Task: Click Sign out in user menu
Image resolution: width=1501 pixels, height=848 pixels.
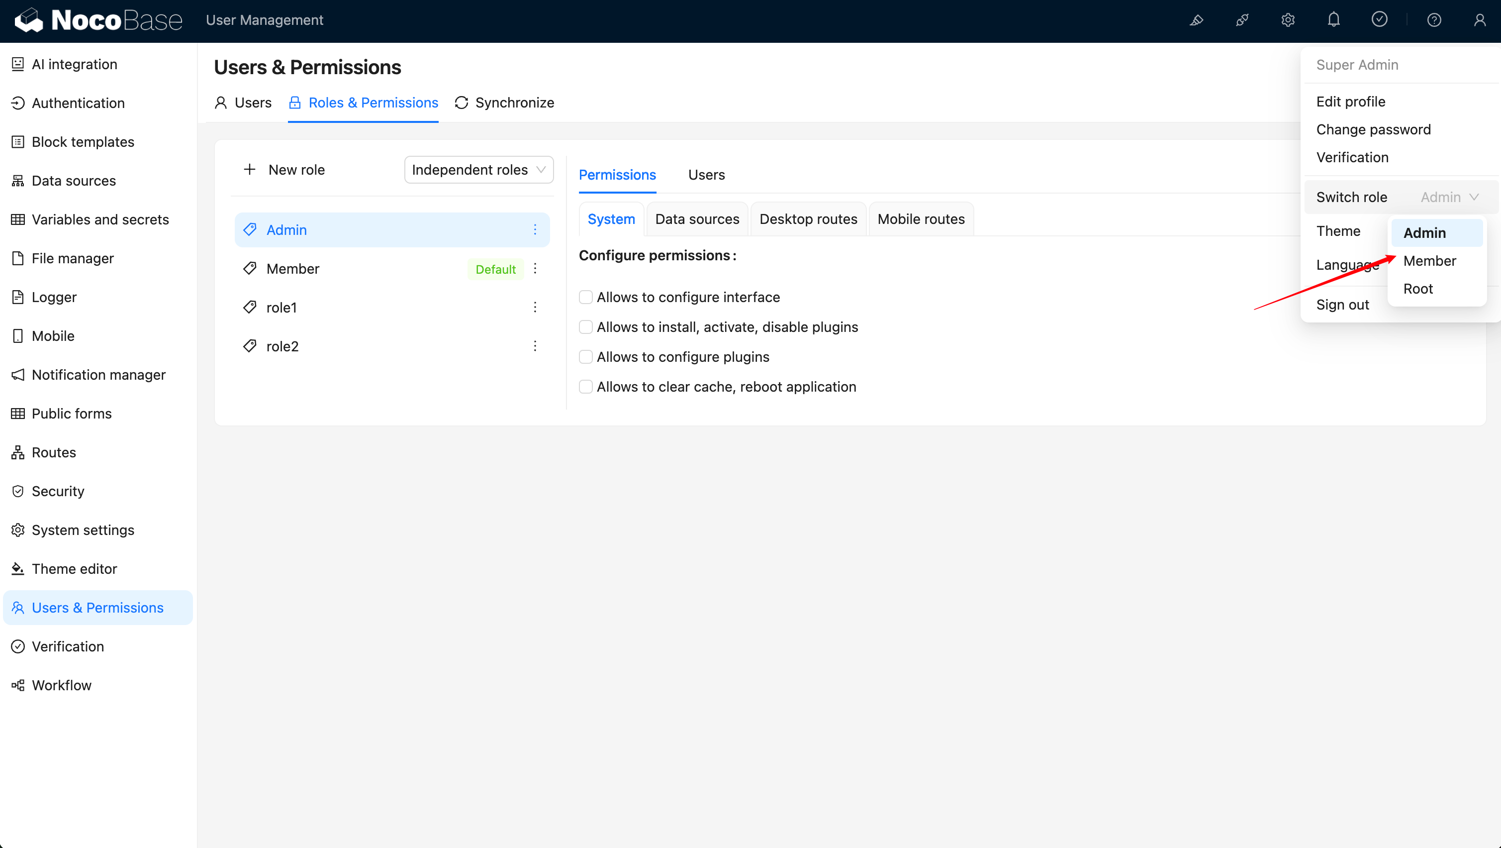Action: (x=1342, y=305)
